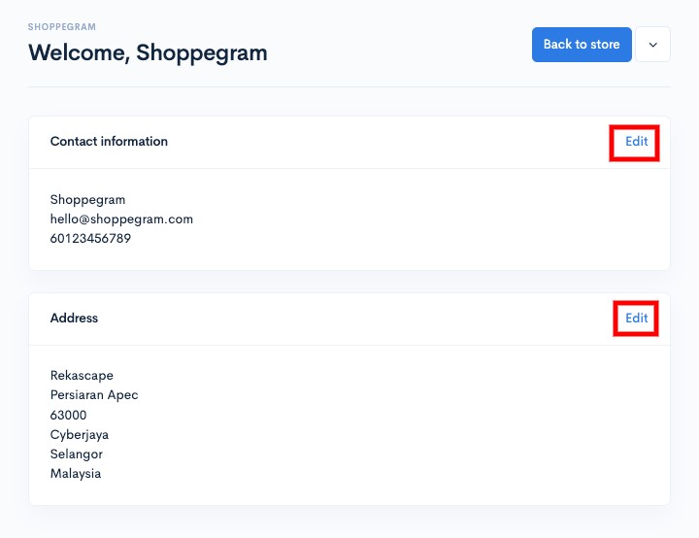Edit the Contact information section
The width and height of the screenshot is (699, 538).
[636, 142]
